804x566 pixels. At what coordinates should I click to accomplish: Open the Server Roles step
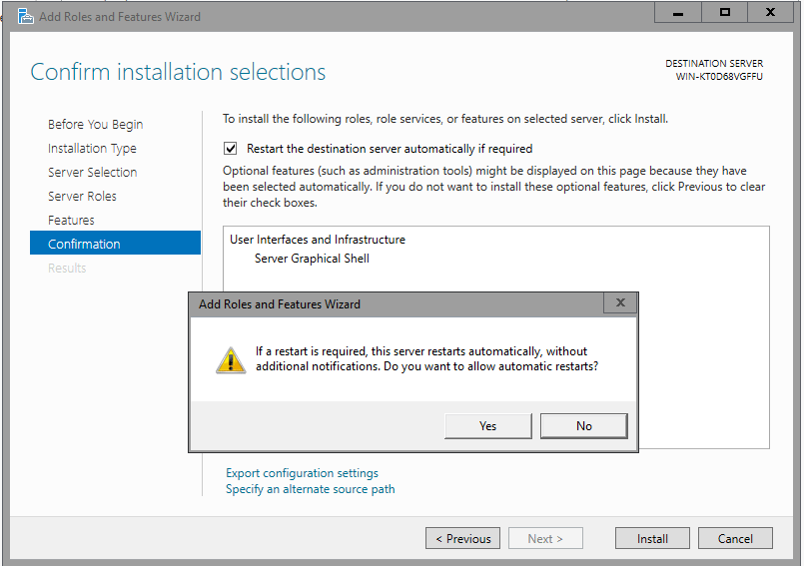(x=82, y=197)
